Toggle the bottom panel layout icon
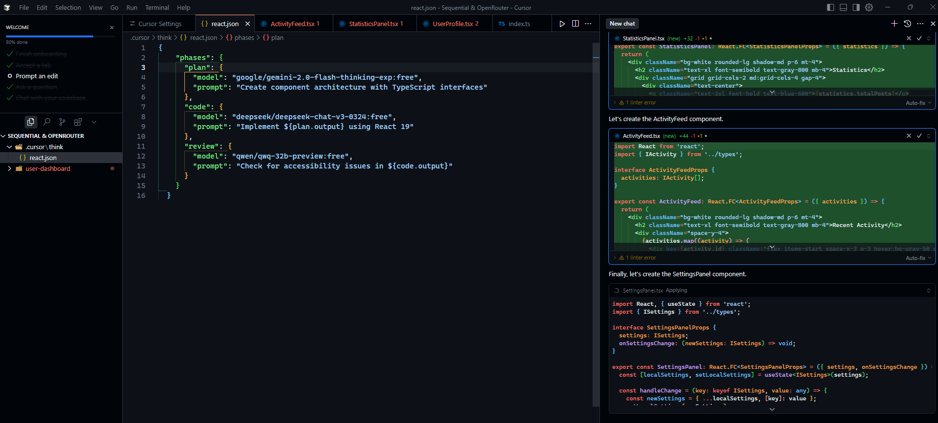 843,7
